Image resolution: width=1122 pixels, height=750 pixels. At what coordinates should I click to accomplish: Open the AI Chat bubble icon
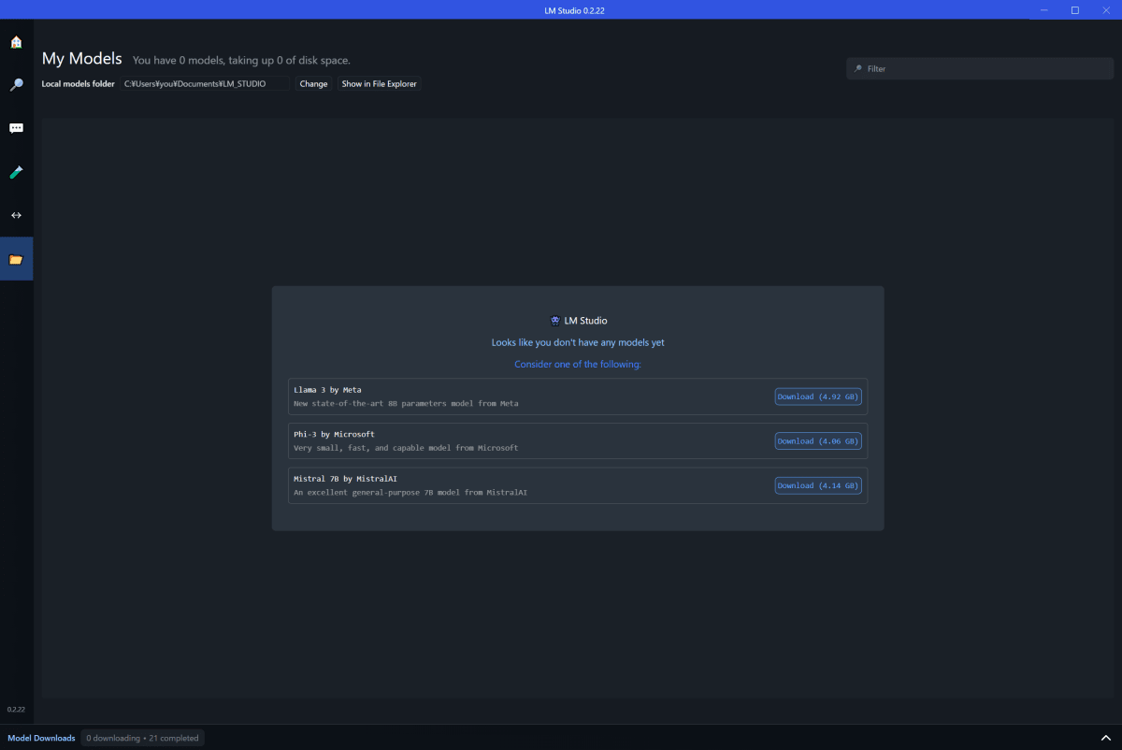pos(16,128)
